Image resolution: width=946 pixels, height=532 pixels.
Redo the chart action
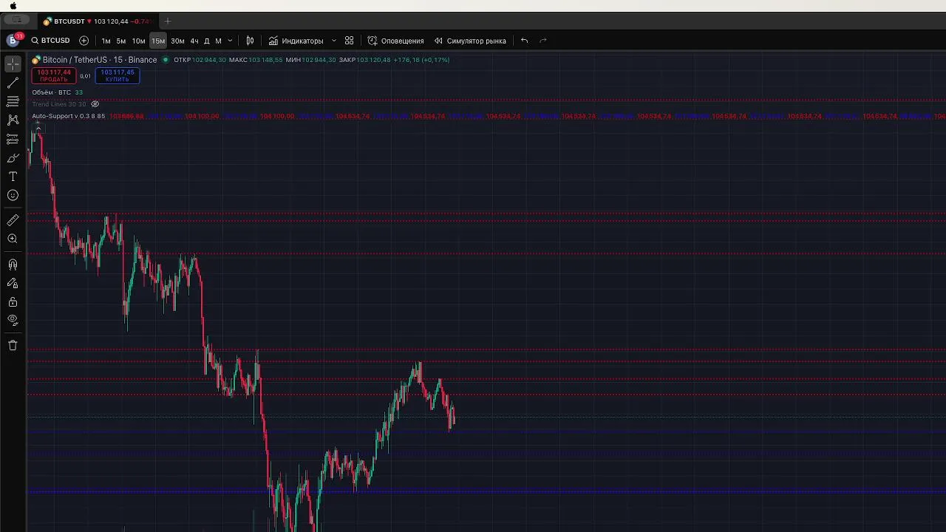542,41
